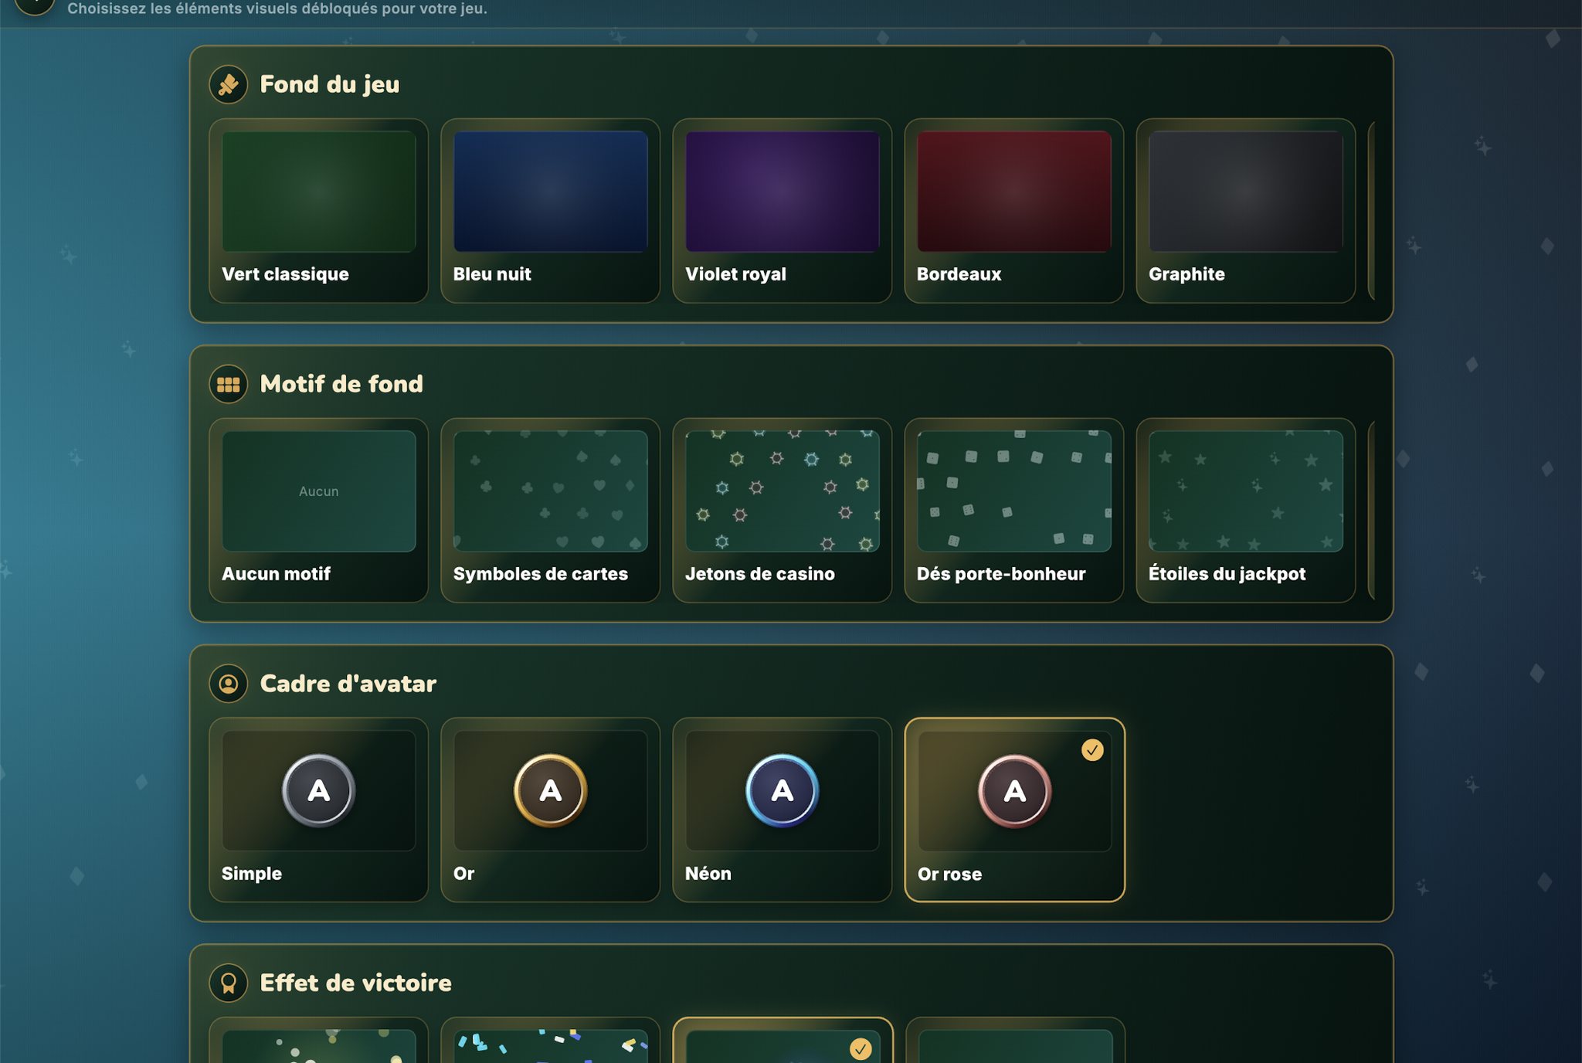This screenshot has width=1582, height=1063.
Task: Choose the confetti victory effect card
Action: click(550, 1041)
